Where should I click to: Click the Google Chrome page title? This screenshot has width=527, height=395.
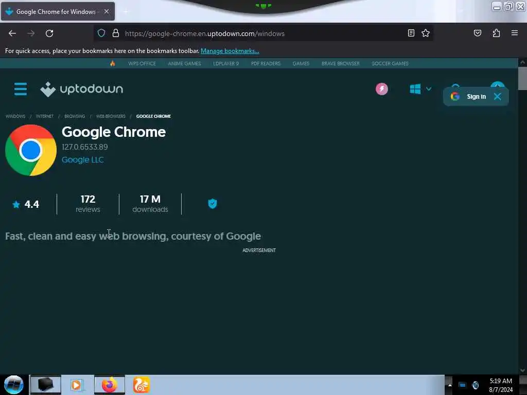pyautogui.click(x=114, y=132)
